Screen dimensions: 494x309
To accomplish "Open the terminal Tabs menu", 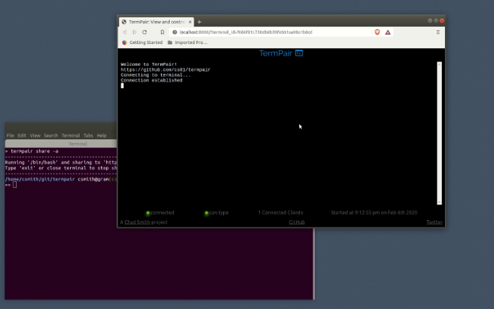I will [x=88, y=136].
